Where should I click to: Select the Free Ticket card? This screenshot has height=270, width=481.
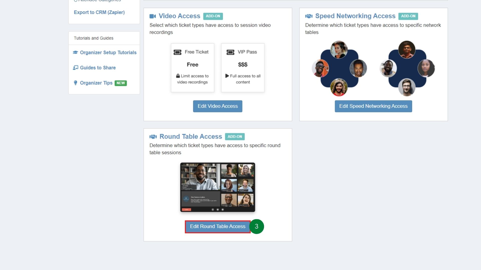[192, 68]
